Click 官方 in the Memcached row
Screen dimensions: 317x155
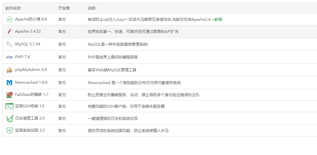pyautogui.click(x=62, y=82)
